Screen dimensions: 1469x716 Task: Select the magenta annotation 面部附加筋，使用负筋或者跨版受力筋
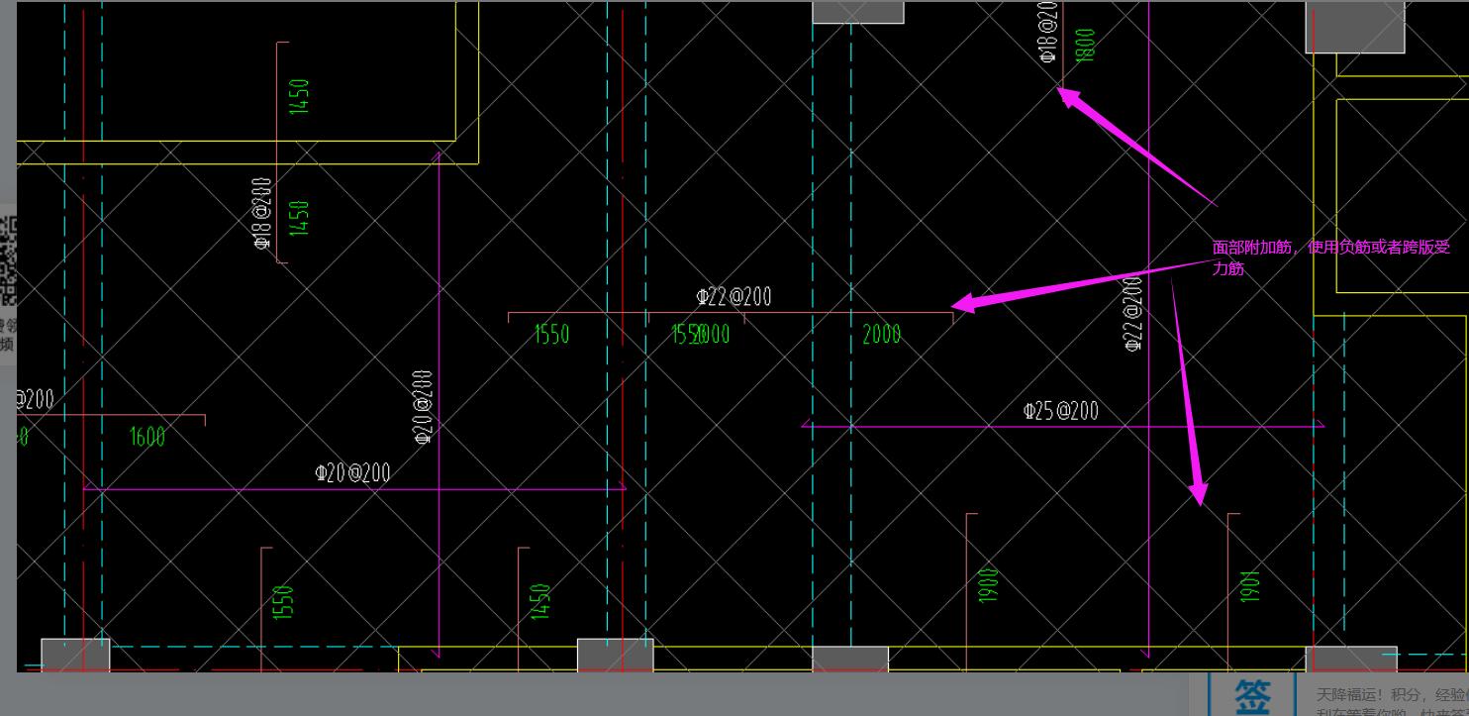[1330, 257]
